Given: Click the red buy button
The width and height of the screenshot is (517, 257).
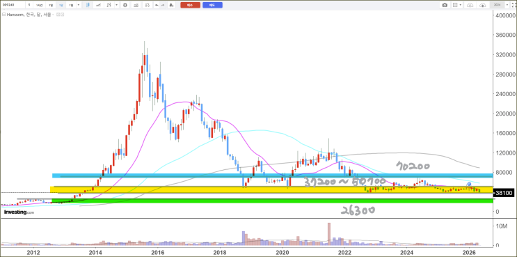Looking at the screenshot, I should point(190,5).
